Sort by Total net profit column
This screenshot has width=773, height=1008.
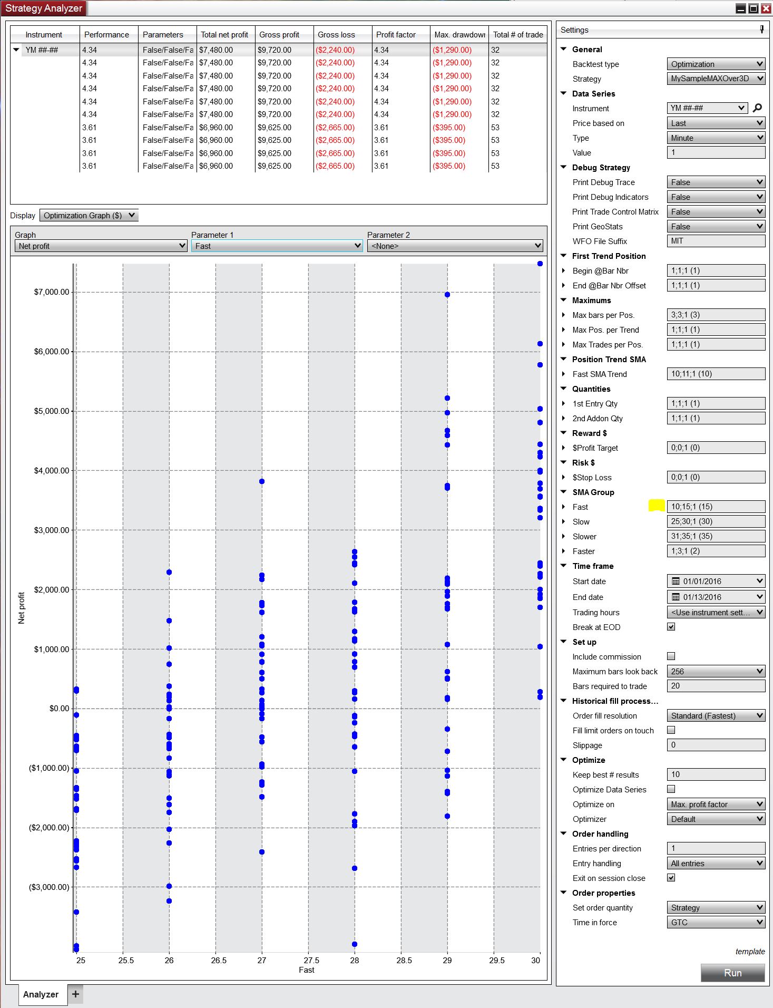226,34
